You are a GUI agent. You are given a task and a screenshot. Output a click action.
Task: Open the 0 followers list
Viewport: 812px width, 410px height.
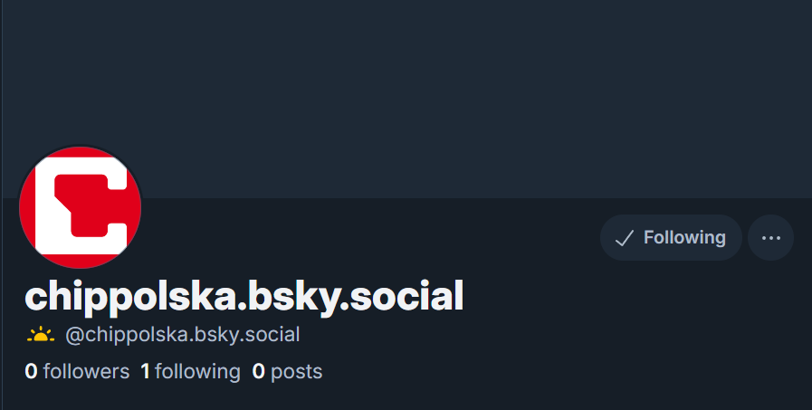click(x=77, y=371)
